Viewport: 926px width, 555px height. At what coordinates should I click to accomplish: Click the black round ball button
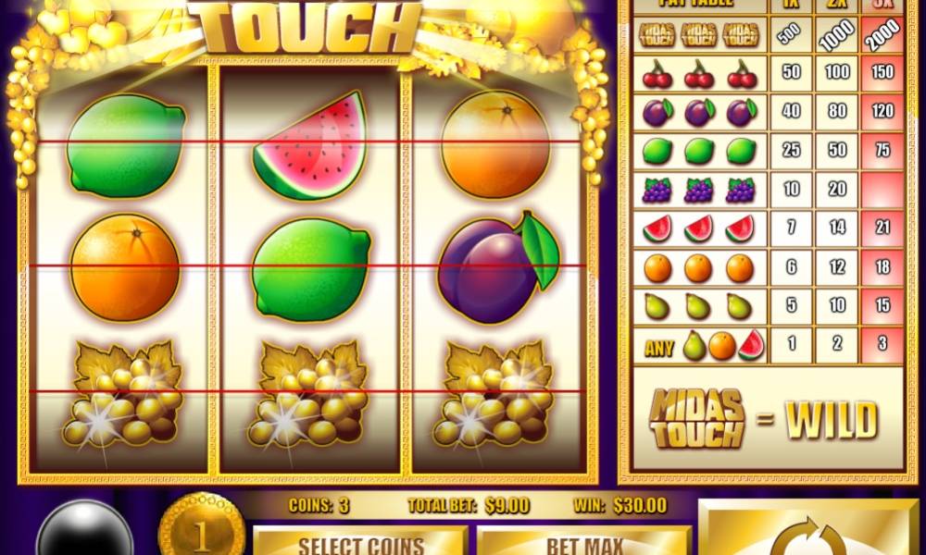(x=85, y=530)
